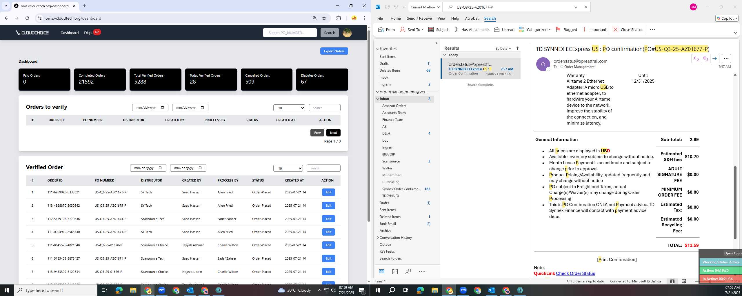
Task: Switch to Outlook Home tab
Action: pos(396,18)
